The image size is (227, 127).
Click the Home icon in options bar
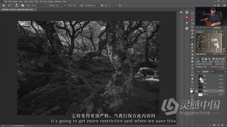pyautogui.click(x=4, y=5)
